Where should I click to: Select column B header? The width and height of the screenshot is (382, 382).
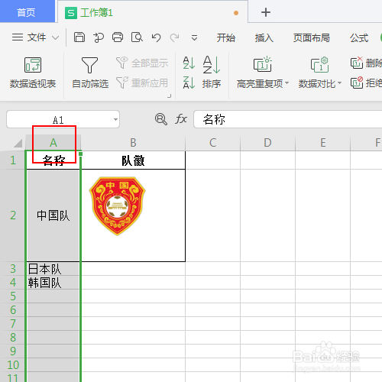click(x=133, y=143)
